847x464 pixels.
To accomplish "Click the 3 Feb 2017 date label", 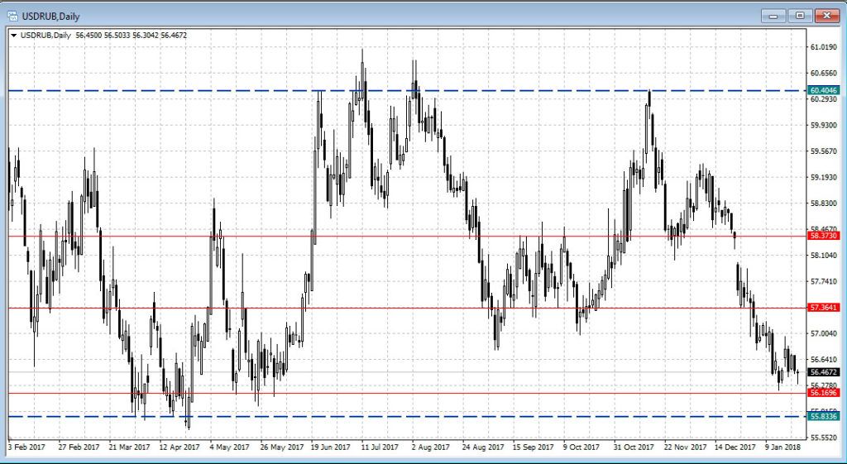I will (x=27, y=447).
